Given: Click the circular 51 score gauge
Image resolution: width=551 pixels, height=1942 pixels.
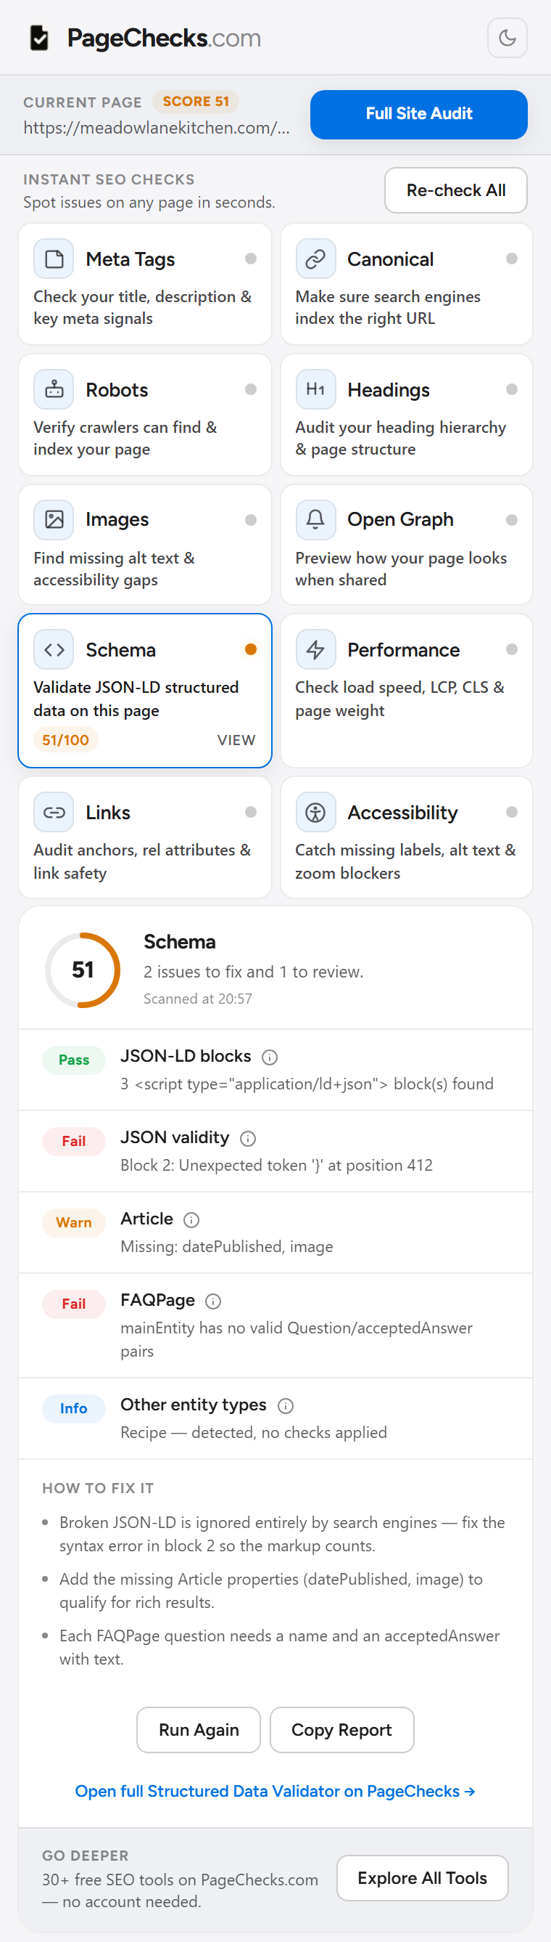Looking at the screenshot, I should tap(82, 970).
